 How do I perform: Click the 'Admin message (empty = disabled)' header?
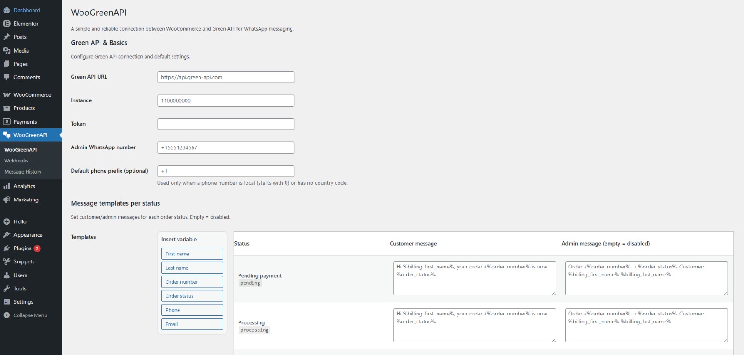(x=605, y=244)
